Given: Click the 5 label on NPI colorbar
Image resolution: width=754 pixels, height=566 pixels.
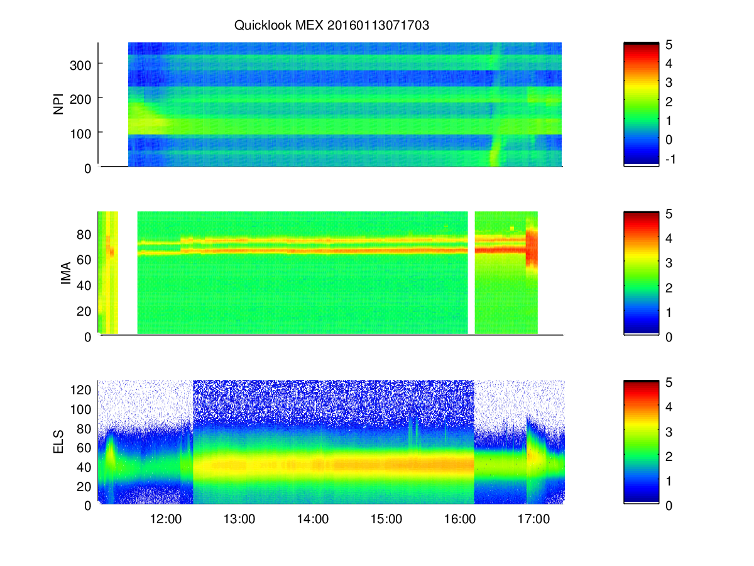Looking at the screenshot, I should click(x=669, y=45).
